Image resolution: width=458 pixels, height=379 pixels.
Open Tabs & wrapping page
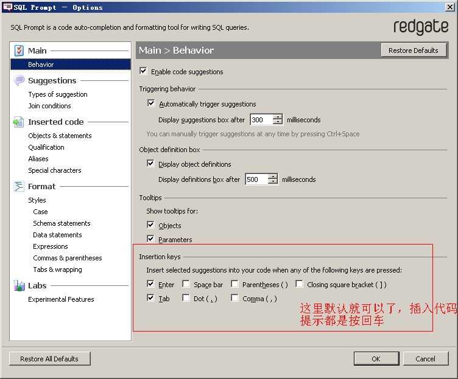click(57, 269)
